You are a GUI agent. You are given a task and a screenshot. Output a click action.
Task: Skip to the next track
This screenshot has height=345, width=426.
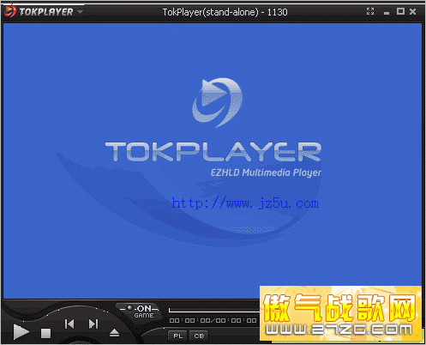(93, 324)
